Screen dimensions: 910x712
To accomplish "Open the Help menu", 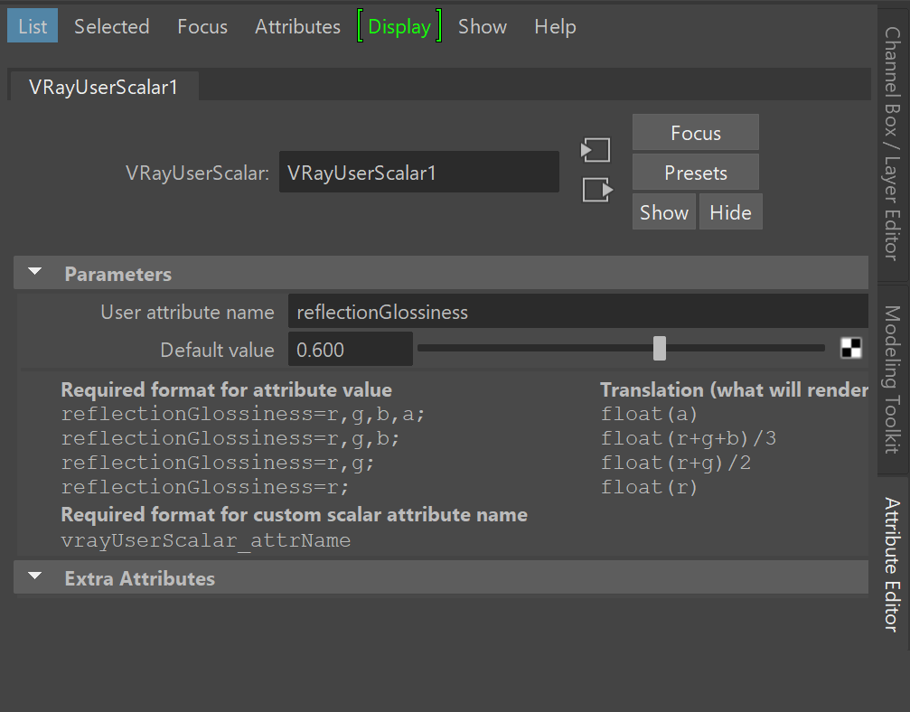I will pyautogui.click(x=556, y=26).
